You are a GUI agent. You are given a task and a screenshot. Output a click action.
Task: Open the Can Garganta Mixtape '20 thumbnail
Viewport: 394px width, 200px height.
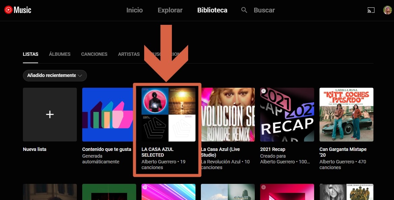[346, 114]
